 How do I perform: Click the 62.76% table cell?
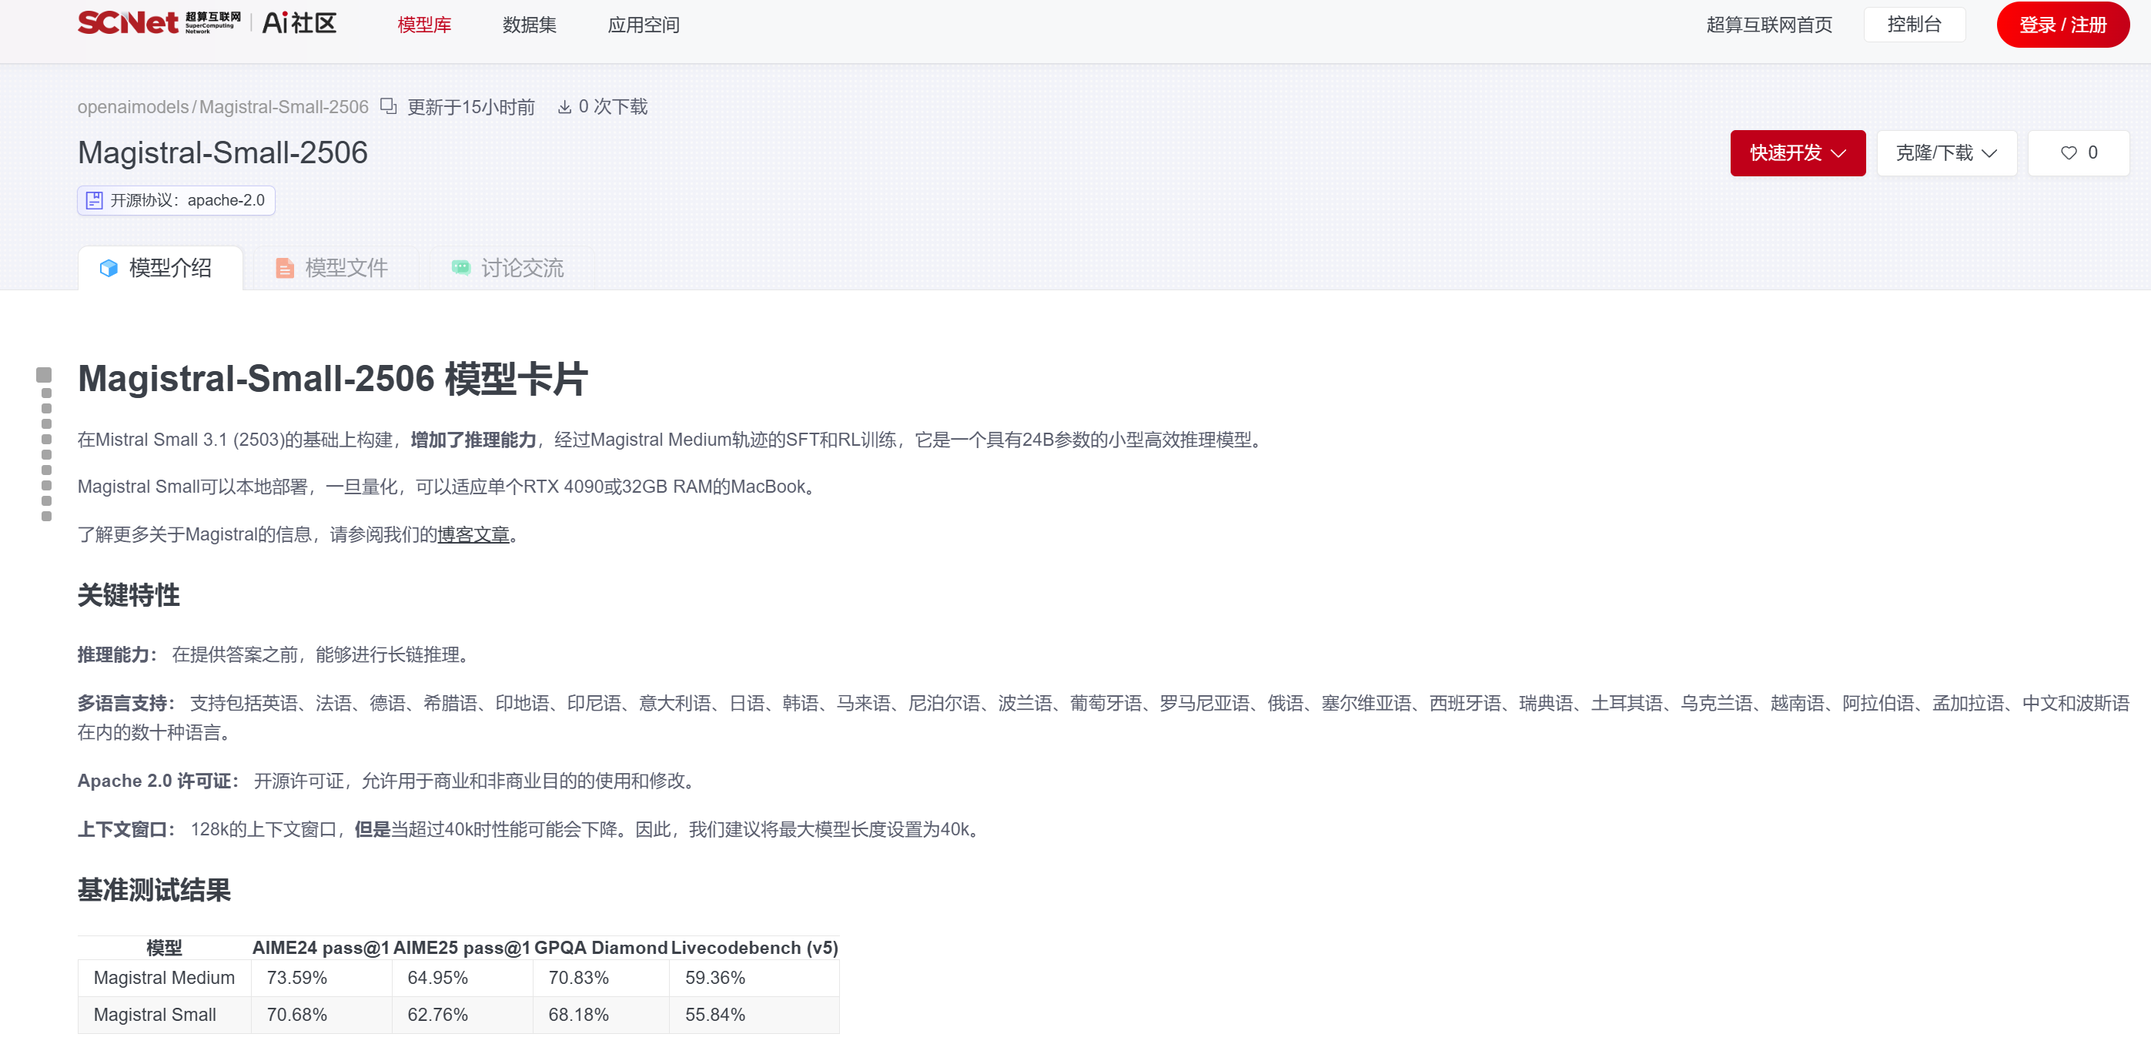pyautogui.click(x=463, y=1015)
